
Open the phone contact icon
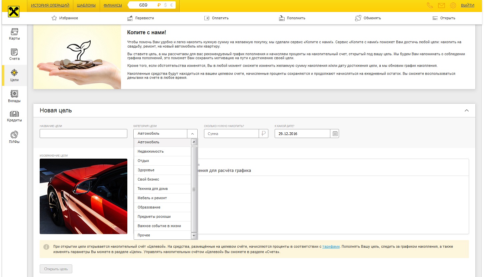(x=430, y=5)
